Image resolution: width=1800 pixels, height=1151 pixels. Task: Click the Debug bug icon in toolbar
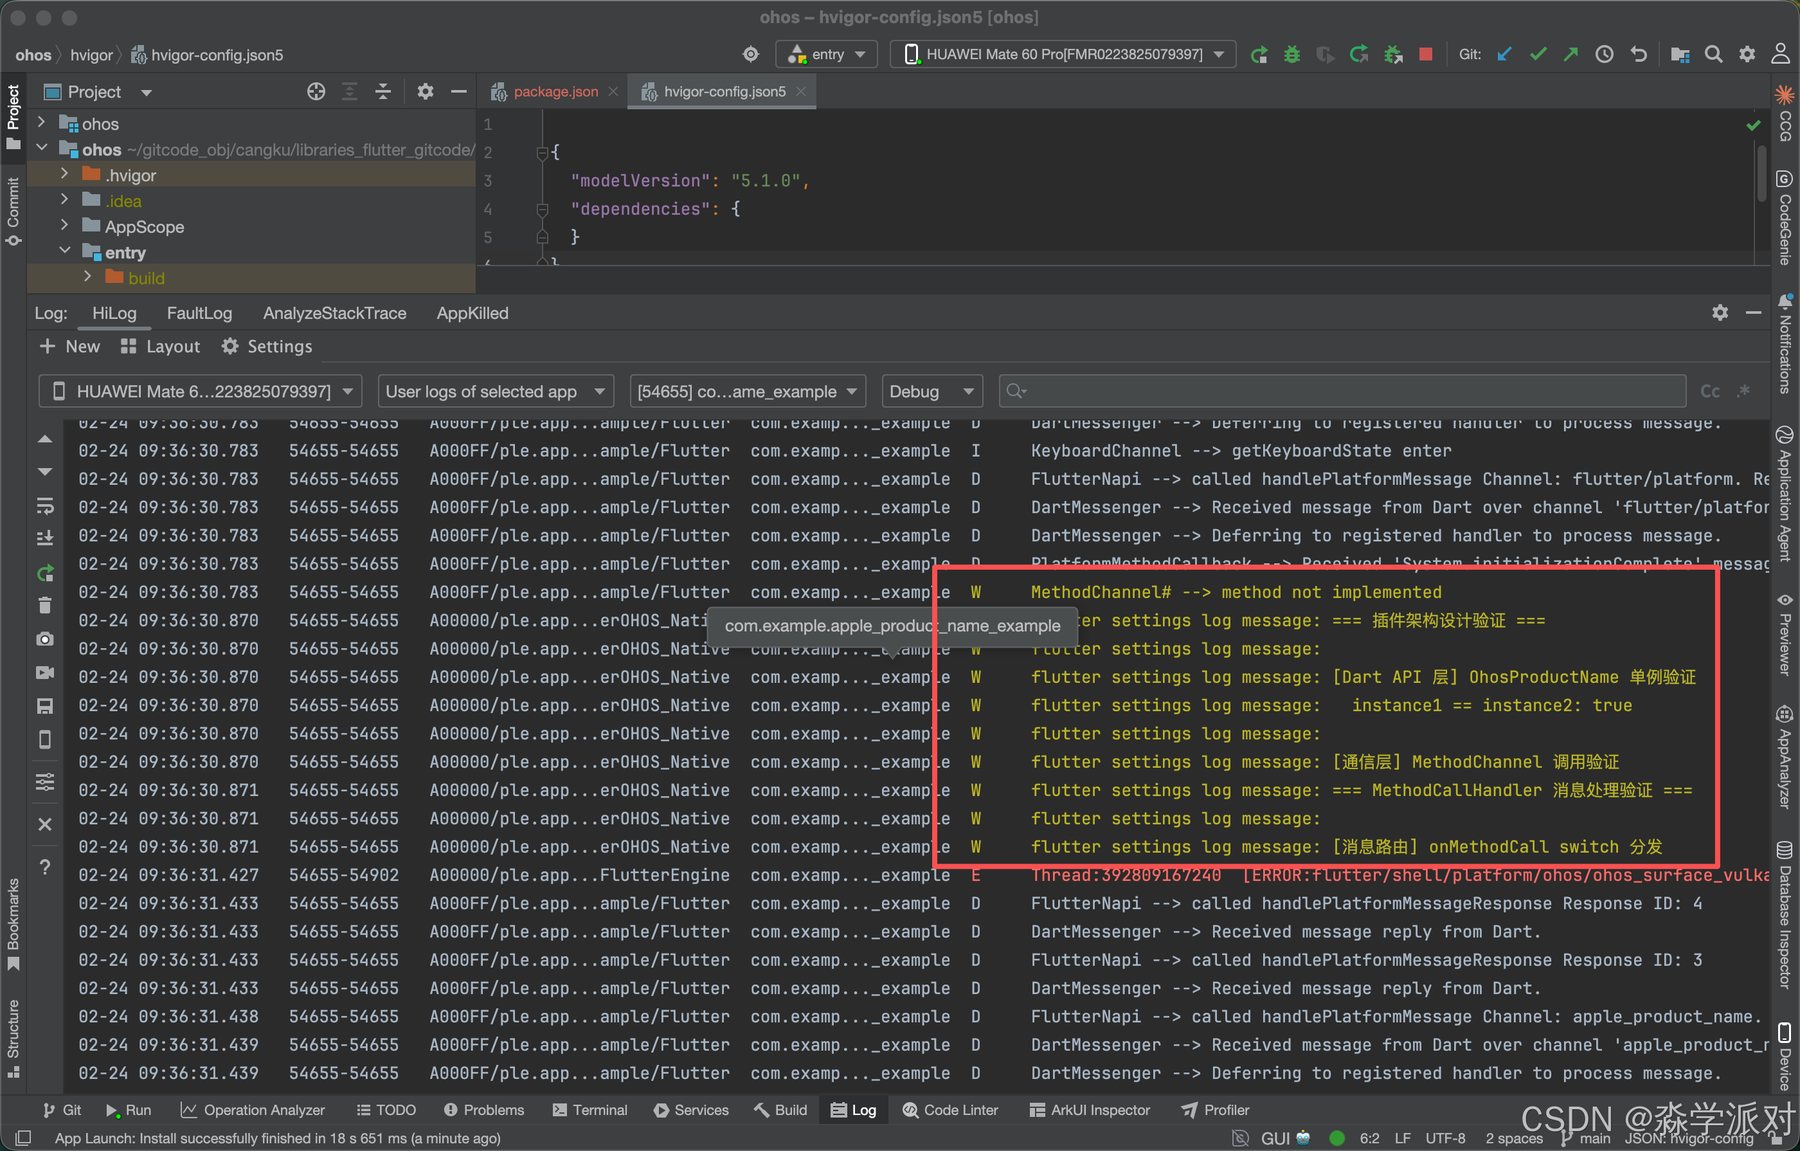[x=1291, y=55]
